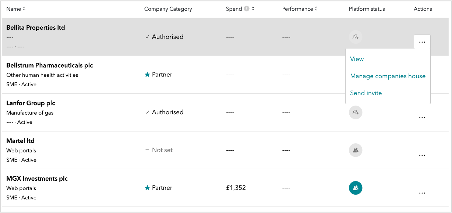
Task: Click the invite-user status icon for Bellita Properties
Action: tap(356, 37)
